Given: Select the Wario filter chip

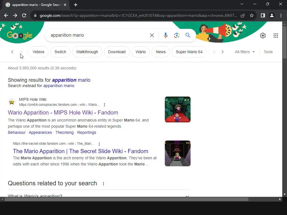Looking at the screenshot, I should coord(141,52).
